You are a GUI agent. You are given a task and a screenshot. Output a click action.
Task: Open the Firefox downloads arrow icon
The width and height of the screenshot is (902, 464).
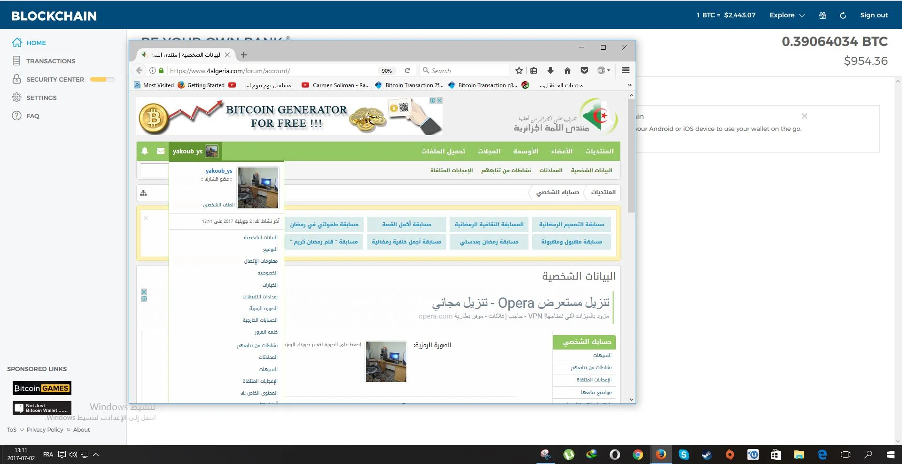[550, 70]
